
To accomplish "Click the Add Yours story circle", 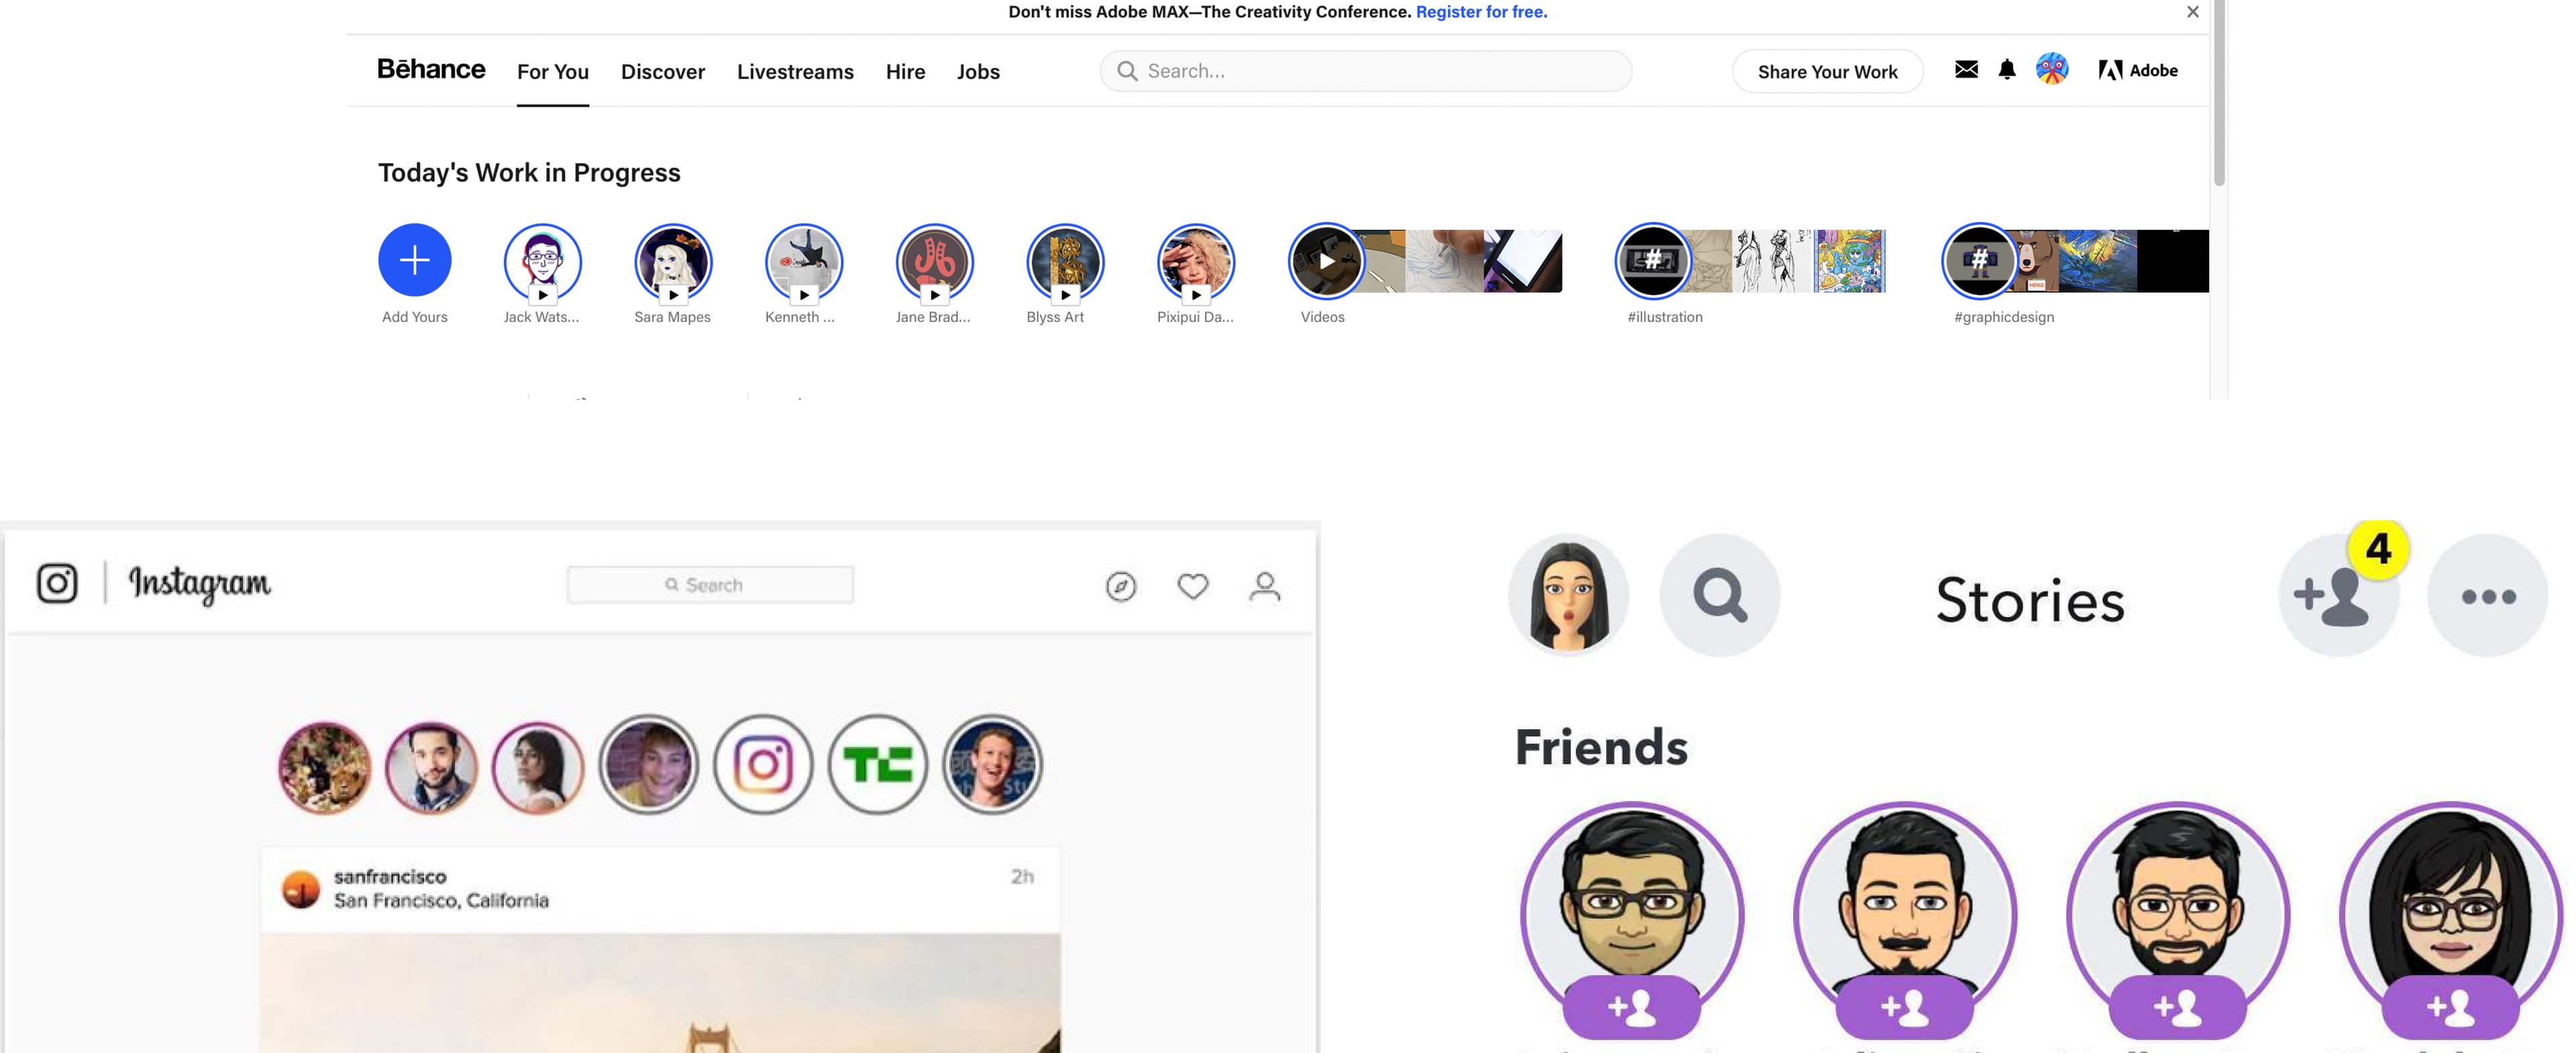I will (x=414, y=260).
